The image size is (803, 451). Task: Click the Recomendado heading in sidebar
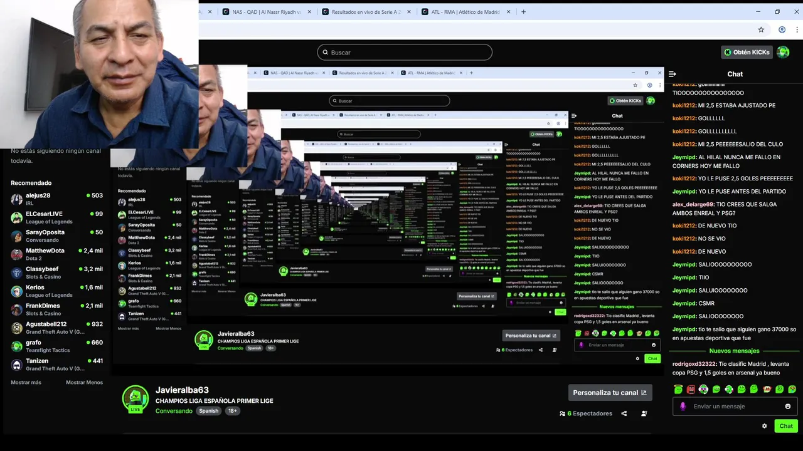[31, 183]
